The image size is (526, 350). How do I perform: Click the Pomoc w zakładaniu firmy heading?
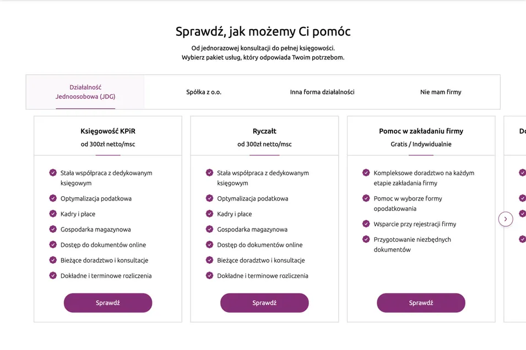point(421,131)
